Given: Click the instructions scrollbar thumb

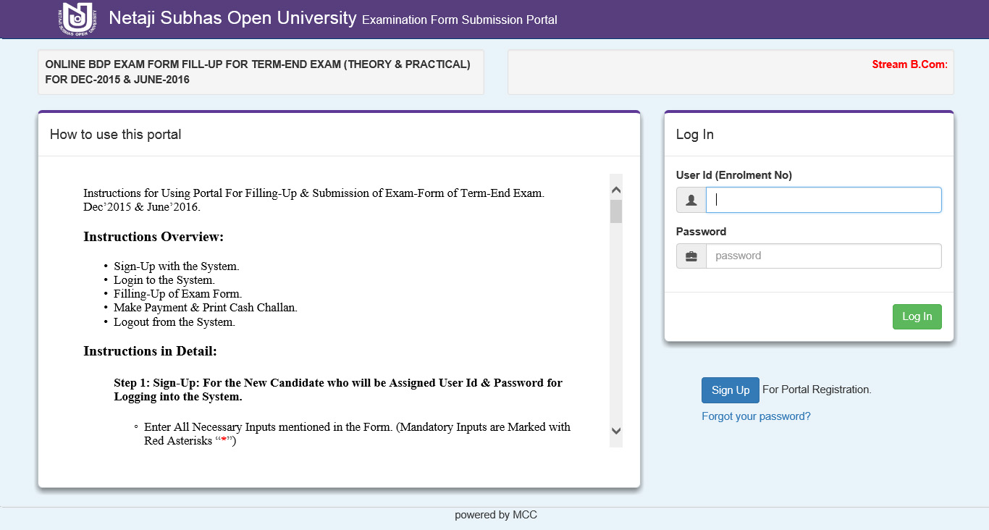Looking at the screenshot, I should tap(616, 211).
